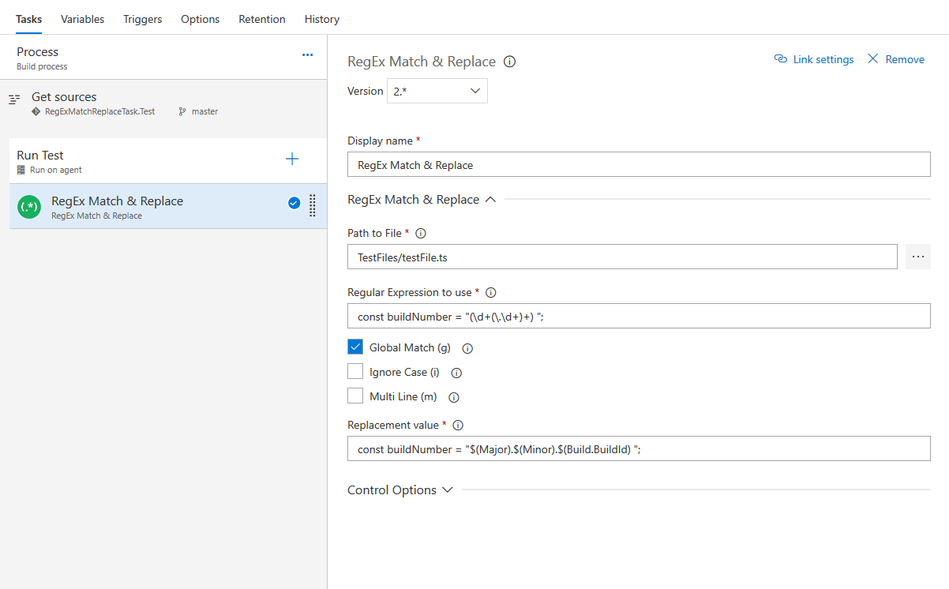The image size is (949, 589).
Task: Show the Ignore Case info icon
Action: [x=456, y=373]
